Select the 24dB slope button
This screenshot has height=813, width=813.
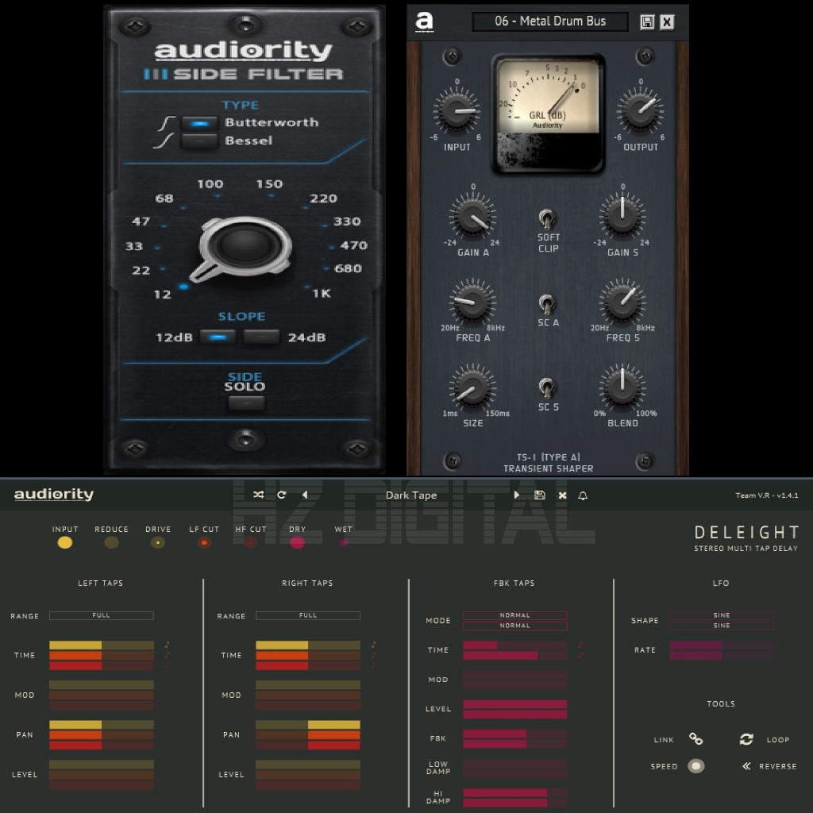pyautogui.click(x=261, y=337)
